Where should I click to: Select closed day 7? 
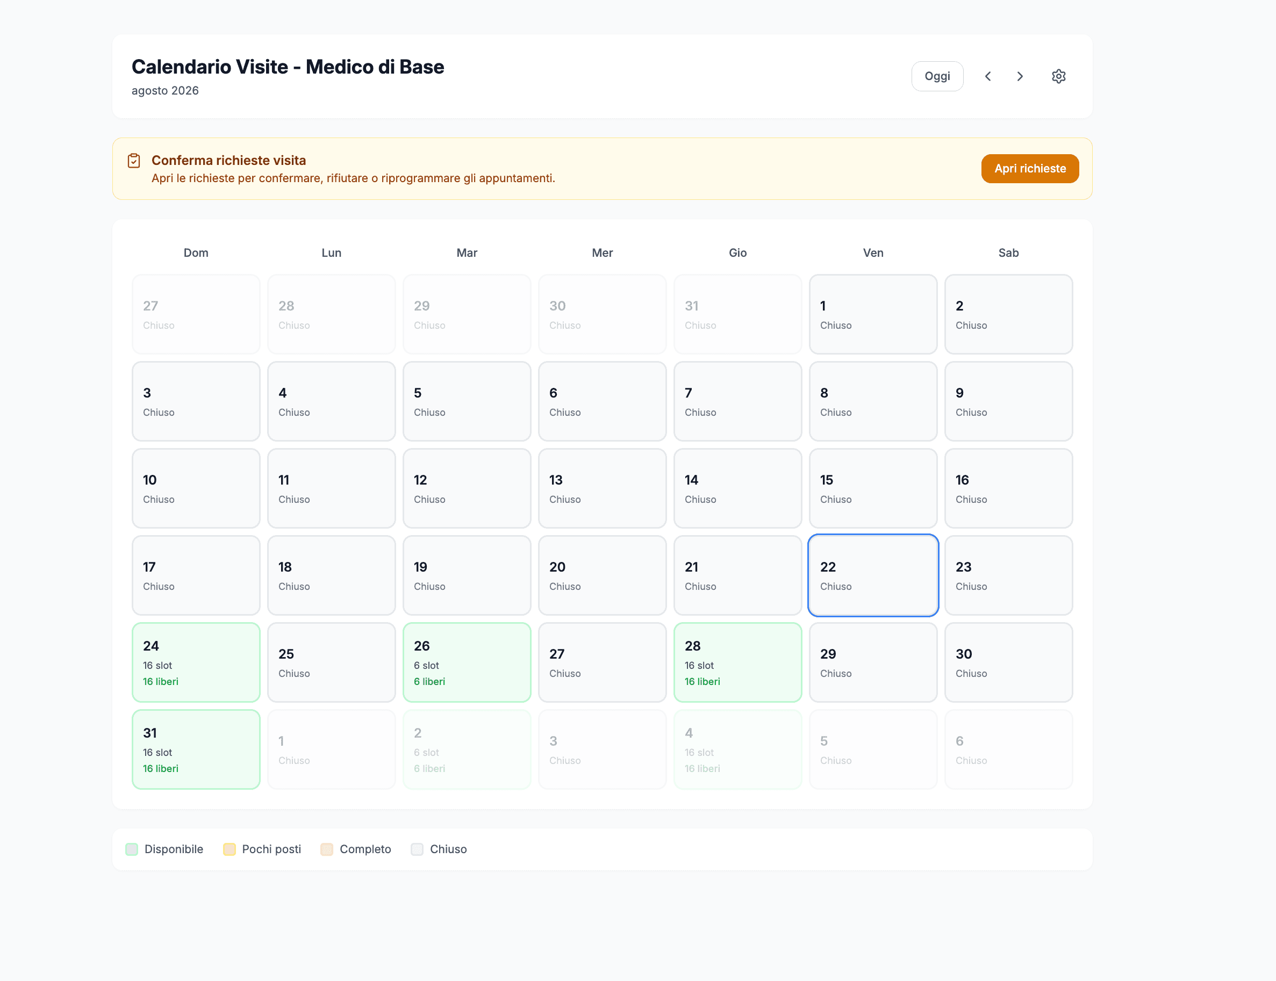(738, 401)
